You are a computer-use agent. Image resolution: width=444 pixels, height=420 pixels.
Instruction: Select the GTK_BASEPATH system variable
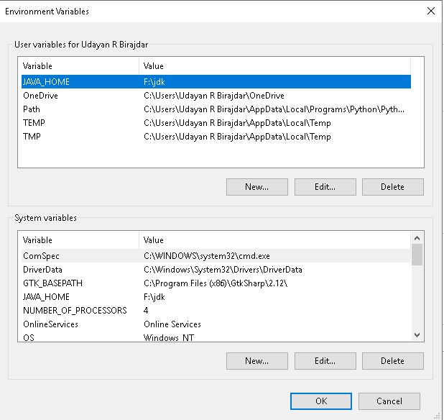click(216, 283)
